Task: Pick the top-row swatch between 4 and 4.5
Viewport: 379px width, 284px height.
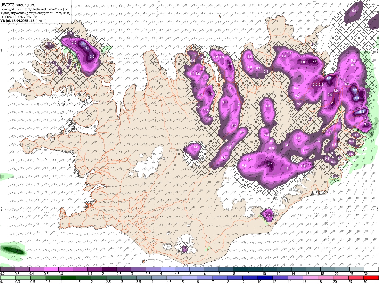Action: click(x=168, y=270)
